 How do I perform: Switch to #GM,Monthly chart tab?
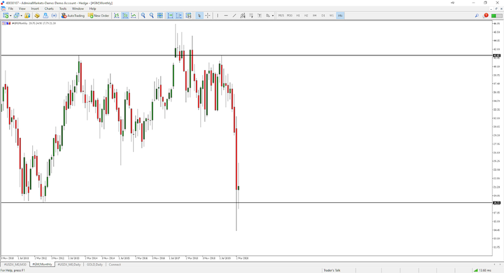pyautogui.click(x=42, y=265)
